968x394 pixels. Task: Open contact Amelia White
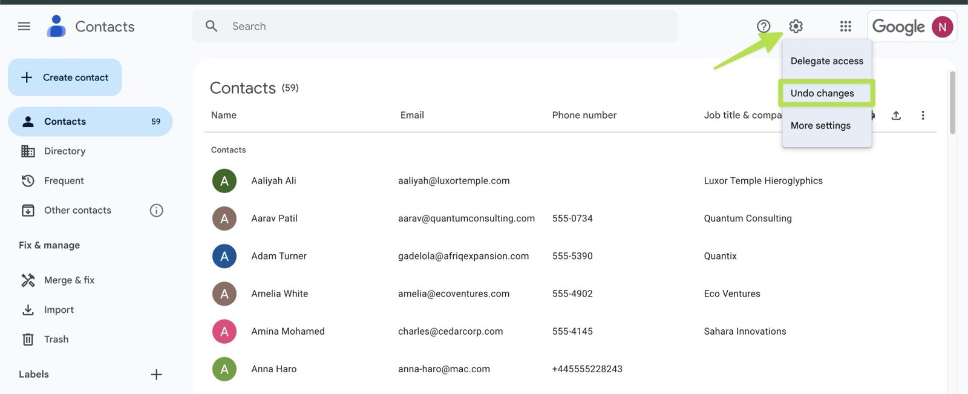pyautogui.click(x=280, y=294)
